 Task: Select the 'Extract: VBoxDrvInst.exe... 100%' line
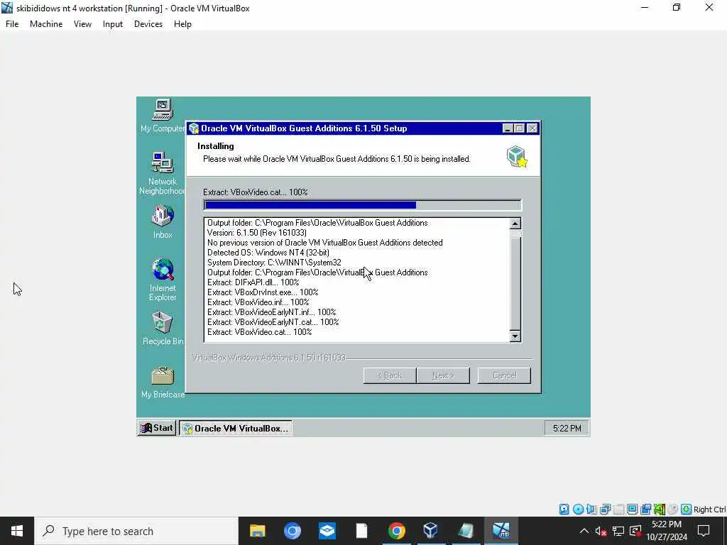(x=263, y=292)
